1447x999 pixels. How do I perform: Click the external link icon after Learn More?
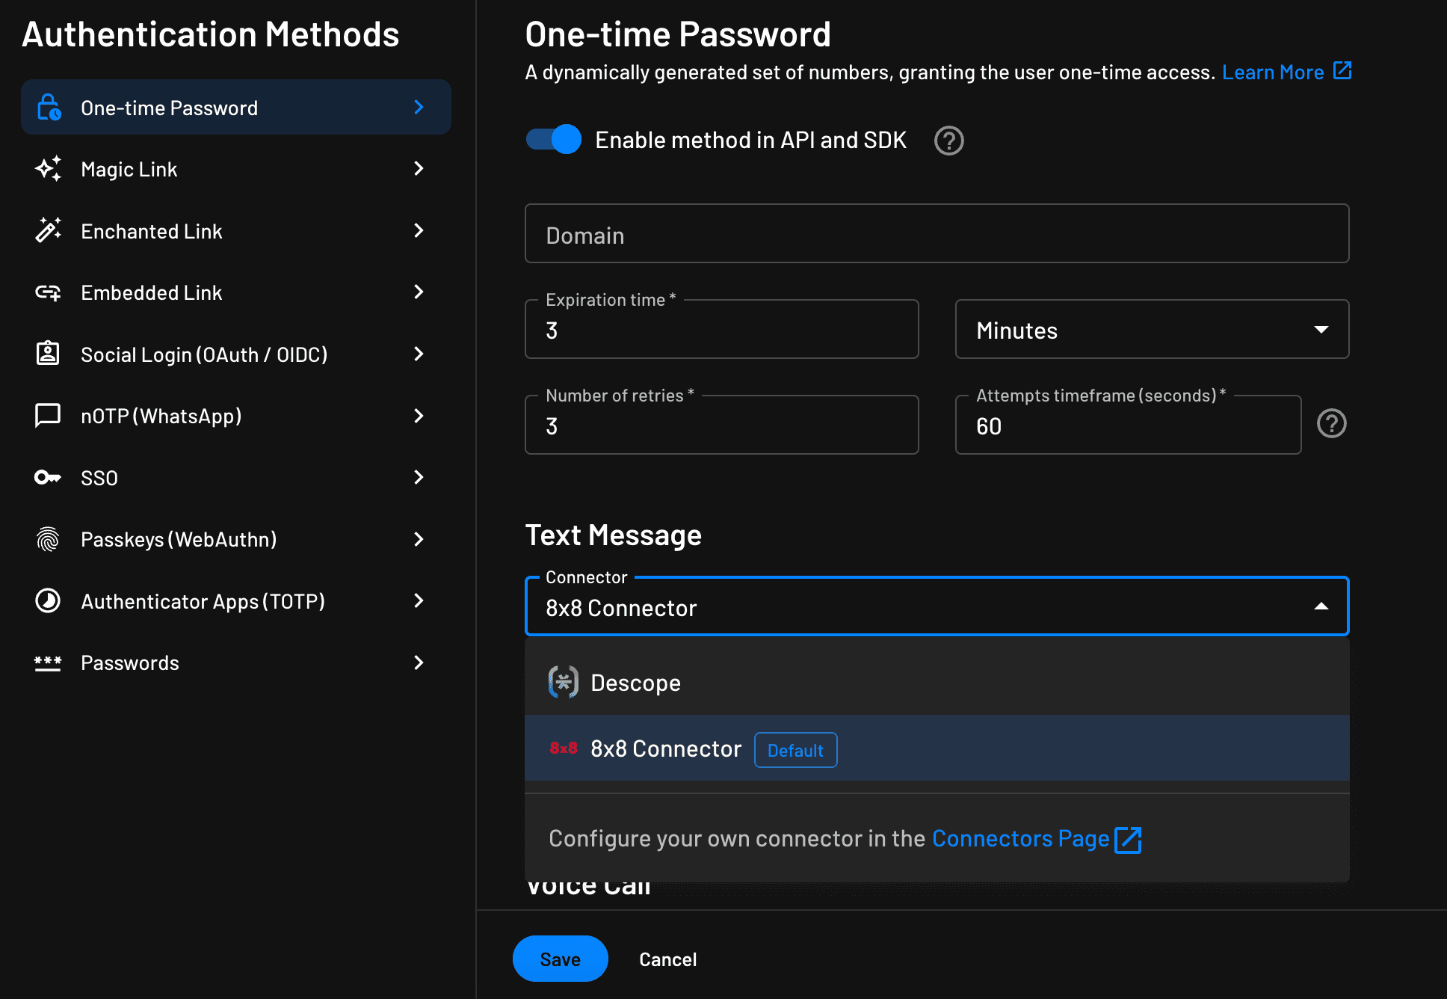coord(1343,70)
